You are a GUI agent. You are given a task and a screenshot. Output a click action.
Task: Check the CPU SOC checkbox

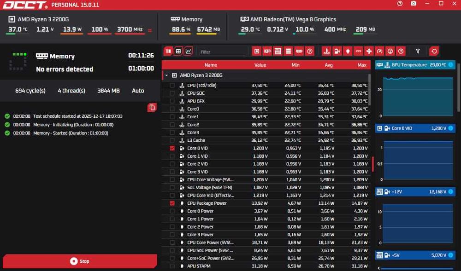coord(172,93)
